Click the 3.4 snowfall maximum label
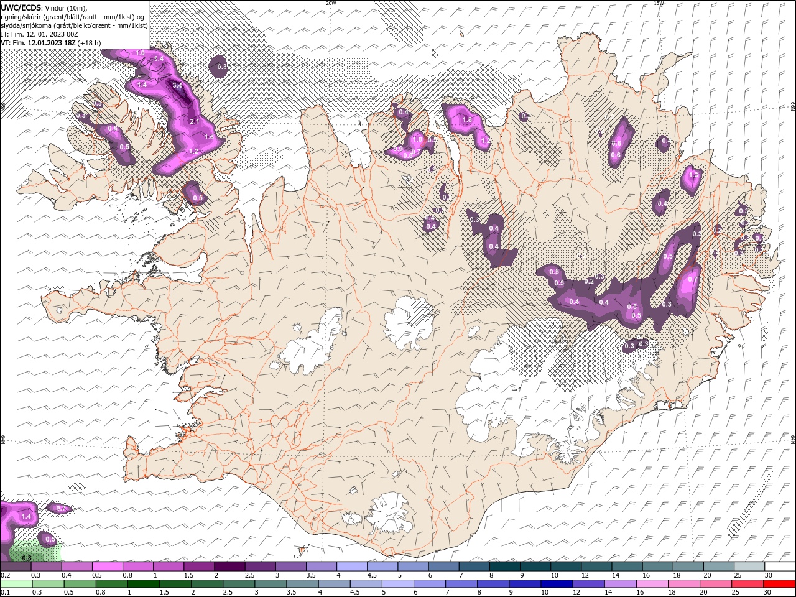This screenshot has width=796, height=597. tap(177, 85)
